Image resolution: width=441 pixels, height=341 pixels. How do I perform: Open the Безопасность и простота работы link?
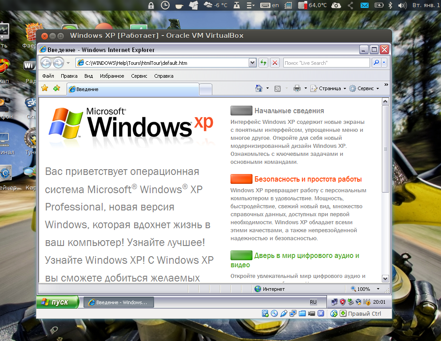308,179
